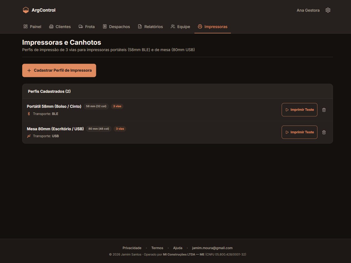
Task: Switch to the Equipe tab
Action: coord(180,27)
